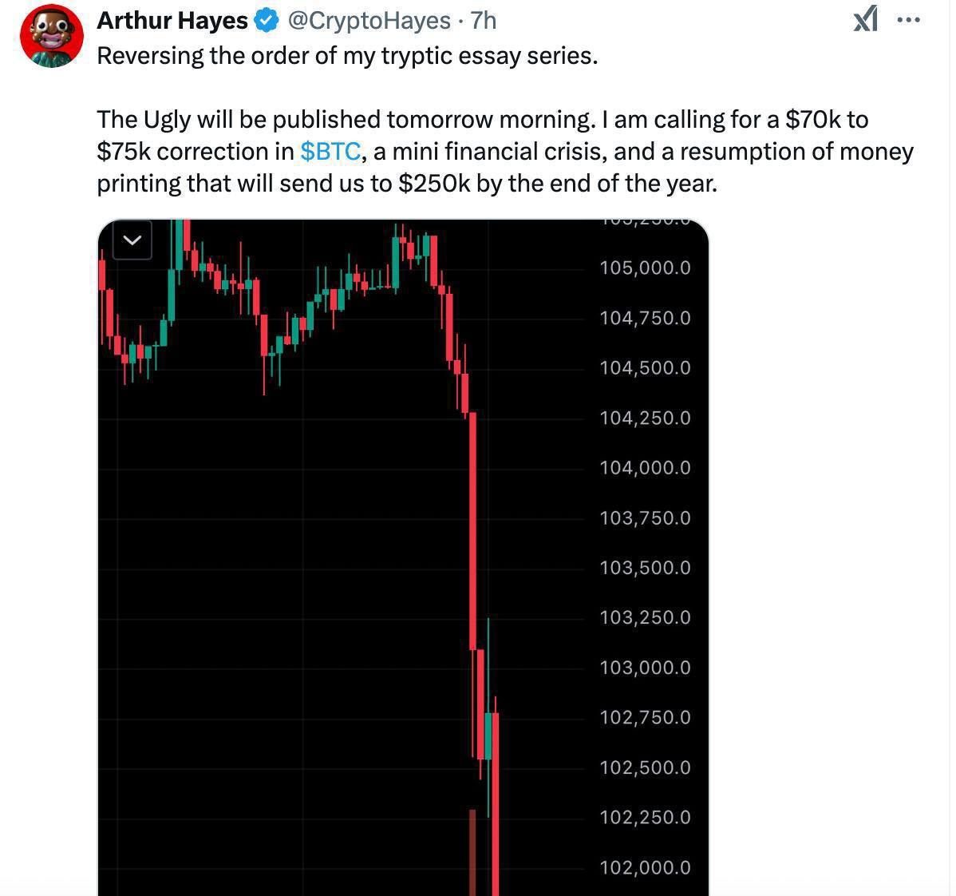Click the 102,500.0 price axis label

645,767
